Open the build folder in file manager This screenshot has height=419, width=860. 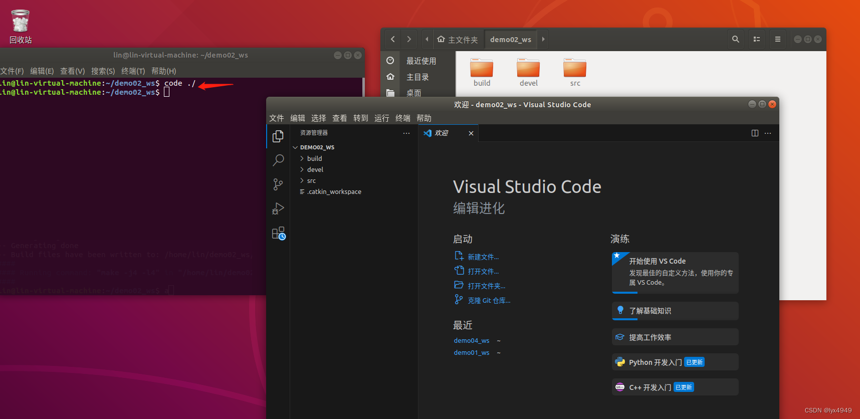[x=482, y=72]
